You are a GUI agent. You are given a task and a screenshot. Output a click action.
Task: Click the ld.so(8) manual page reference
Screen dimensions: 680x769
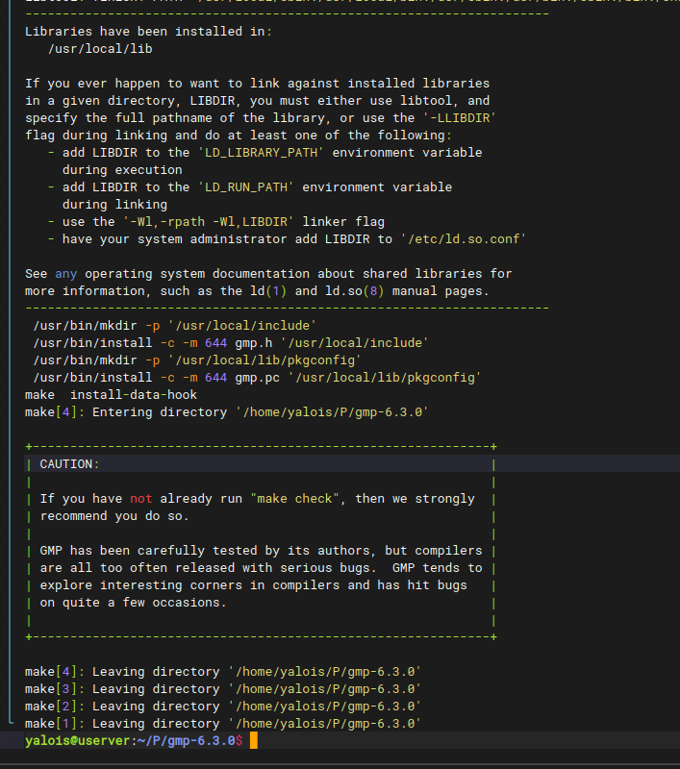[355, 291]
